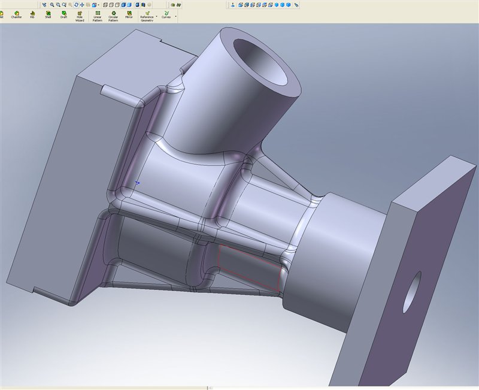Open the Curves dropdown arrow

coord(175,16)
